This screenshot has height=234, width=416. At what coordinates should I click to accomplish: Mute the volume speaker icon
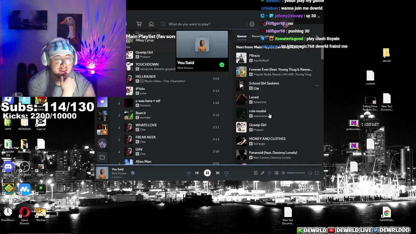point(283,173)
